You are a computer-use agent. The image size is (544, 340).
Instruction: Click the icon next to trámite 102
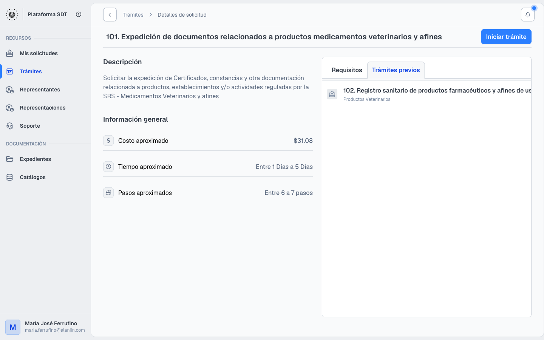coord(332,94)
